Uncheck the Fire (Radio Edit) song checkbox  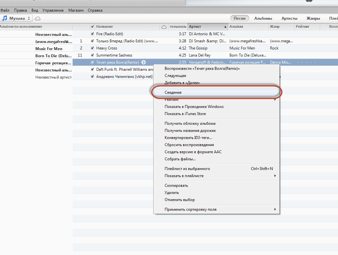pos(92,34)
